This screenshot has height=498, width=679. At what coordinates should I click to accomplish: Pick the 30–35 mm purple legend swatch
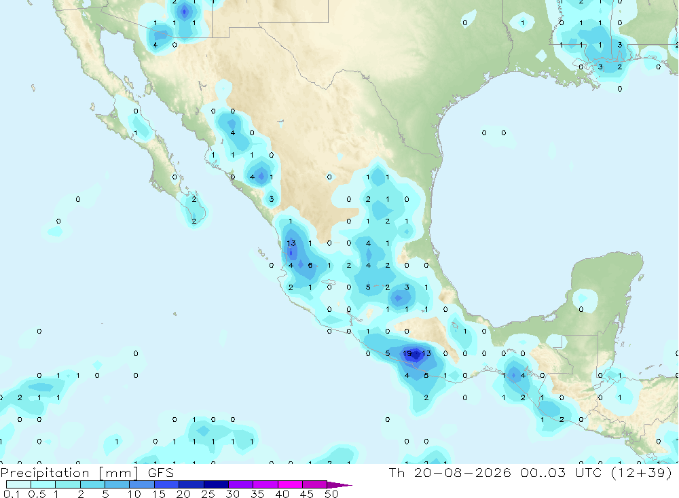click(241, 484)
